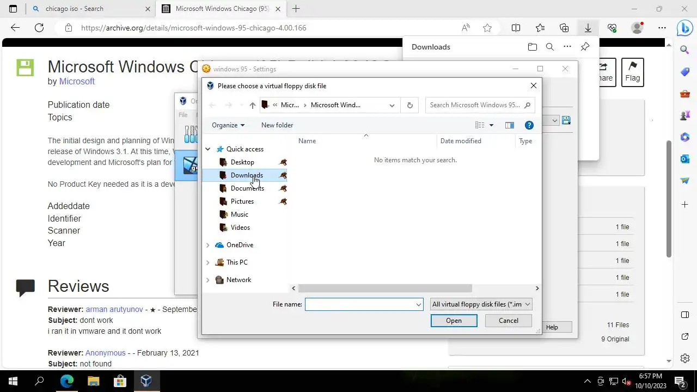Open Edge tab actions menu icon
Viewport: 697px width, 392px height.
click(x=13, y=9)
